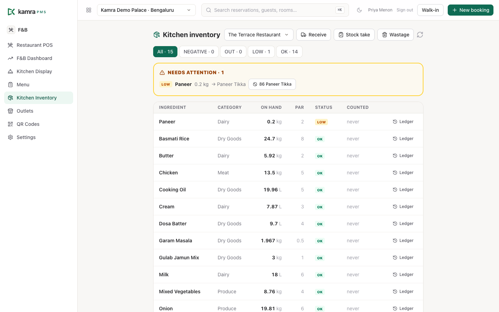Open the Ledger for Gulab Jamun Mix
Screen dimensions: 499x312
coord(403,258)
